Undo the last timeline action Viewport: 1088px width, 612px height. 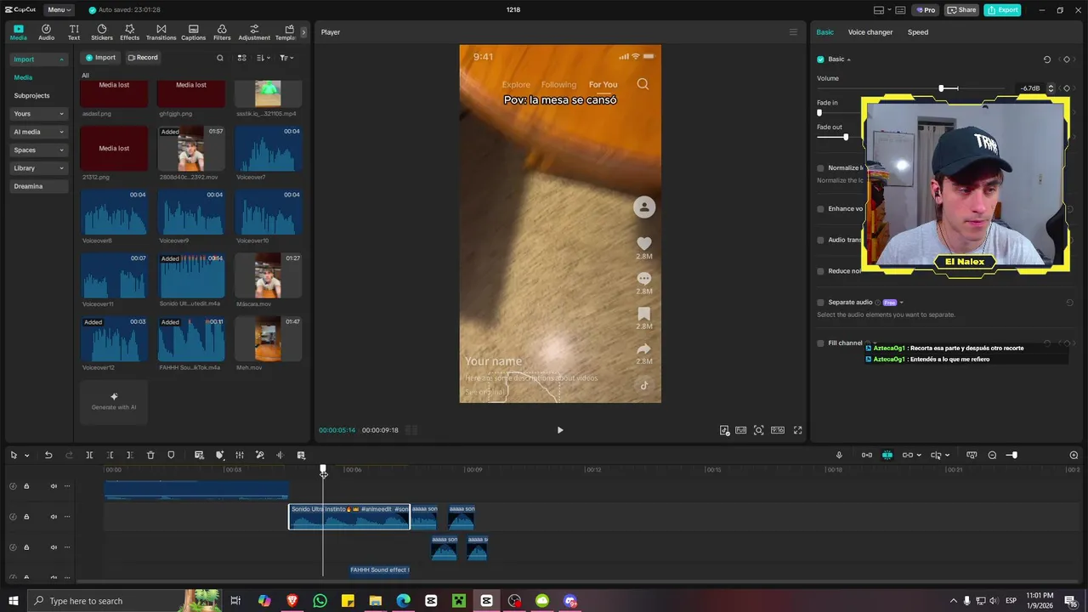(48, 456)
